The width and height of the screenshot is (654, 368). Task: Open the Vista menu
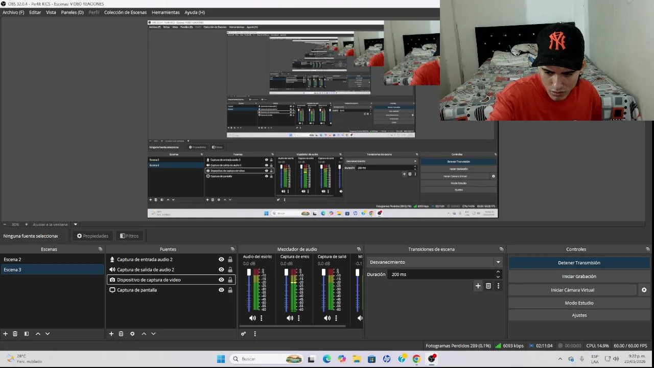tap(51, 12)
